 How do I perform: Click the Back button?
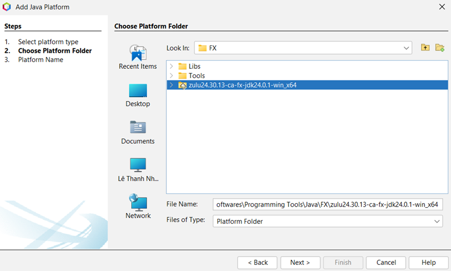257,262
